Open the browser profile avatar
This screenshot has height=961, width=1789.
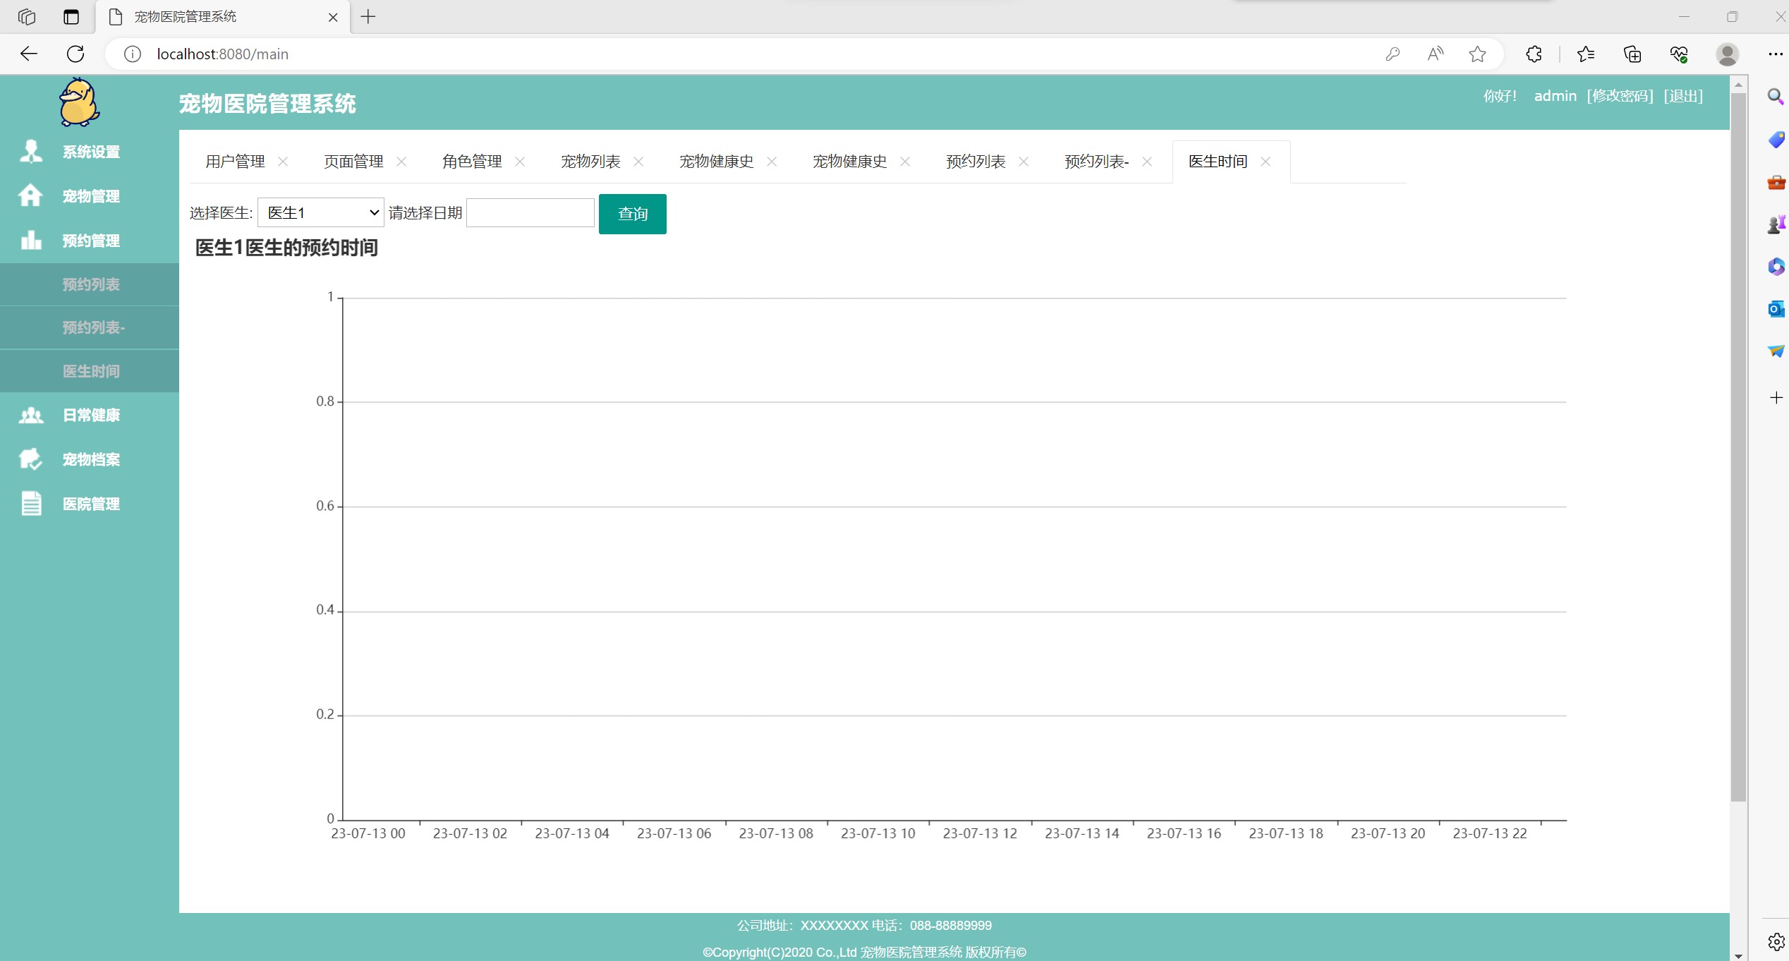pos(1727,54)
